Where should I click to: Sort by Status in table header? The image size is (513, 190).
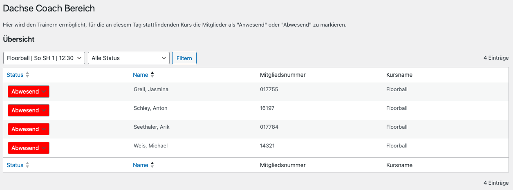coord(15,75)
